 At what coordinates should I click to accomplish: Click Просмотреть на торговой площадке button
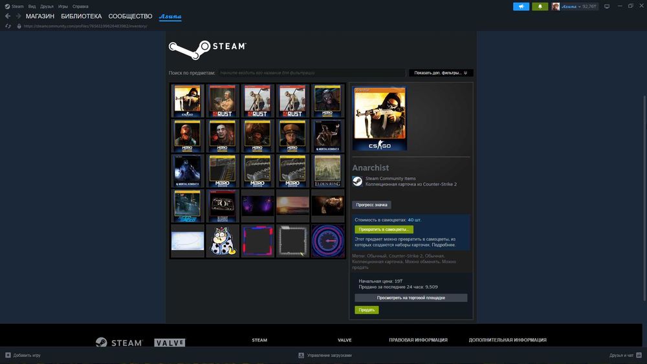pos(411,297)
